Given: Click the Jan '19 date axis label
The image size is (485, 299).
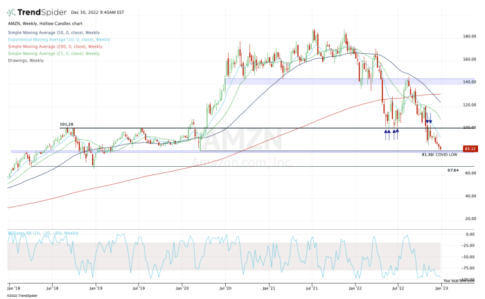Looking at the screenshot, I should (x=96, y=289).
